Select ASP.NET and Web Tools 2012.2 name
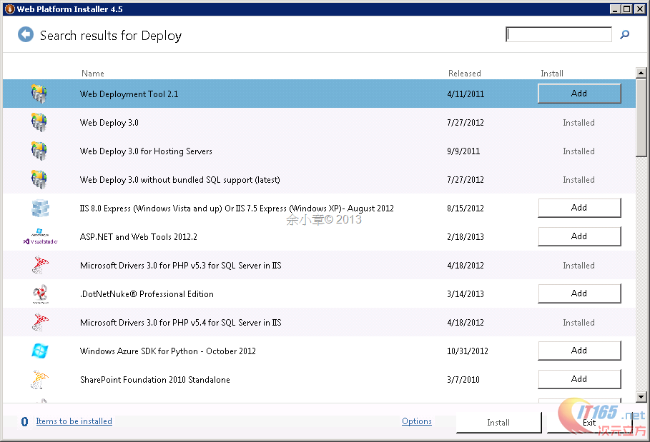Viewport: 650px width, 442px height. point(139,237)
